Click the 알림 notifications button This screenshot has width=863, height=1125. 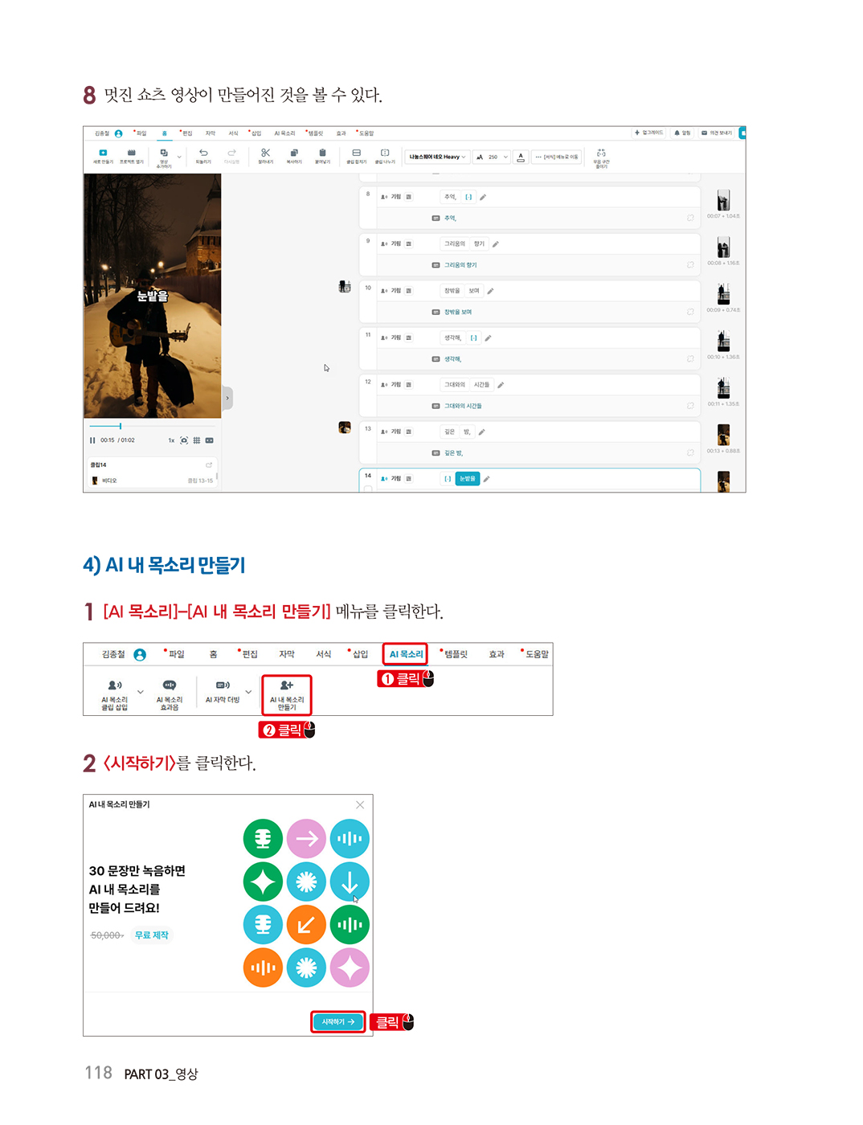pos(682,133)
